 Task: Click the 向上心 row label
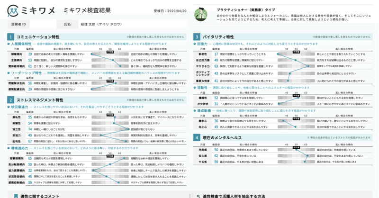[x=203, y=127]
